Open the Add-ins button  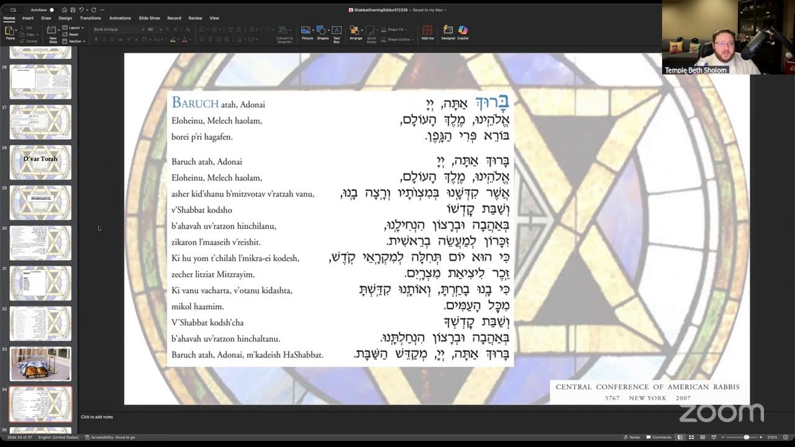(x=427, y=33)
